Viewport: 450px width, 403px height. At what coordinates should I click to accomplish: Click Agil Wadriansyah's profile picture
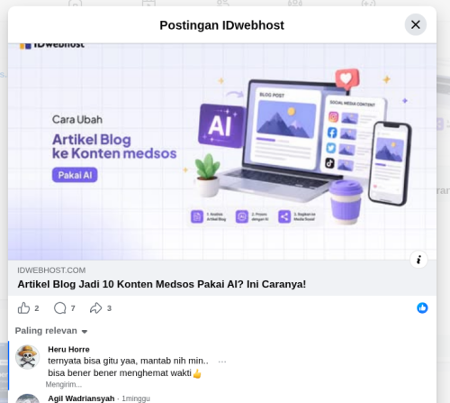(x=28, y=398)
